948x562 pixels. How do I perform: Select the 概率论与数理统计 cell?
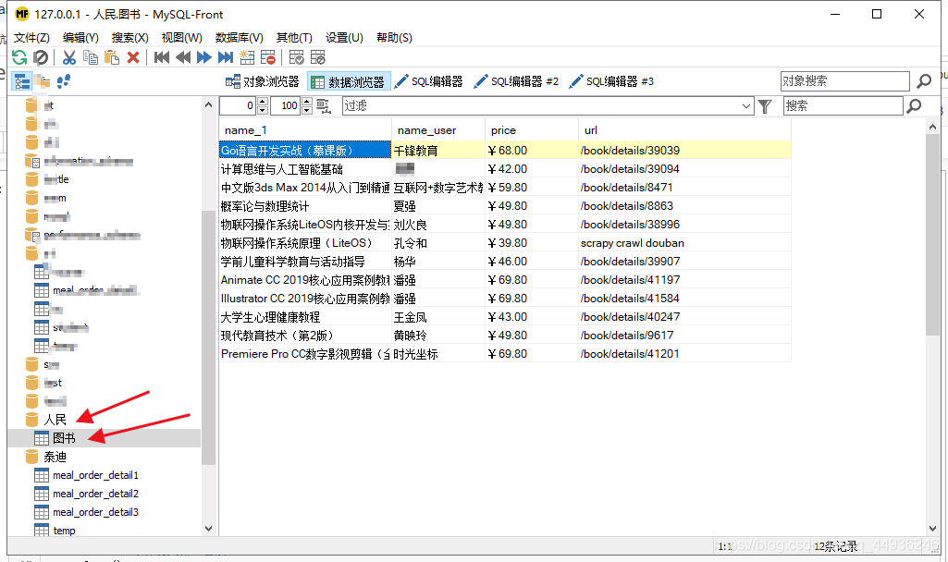(x=305, y=206)
